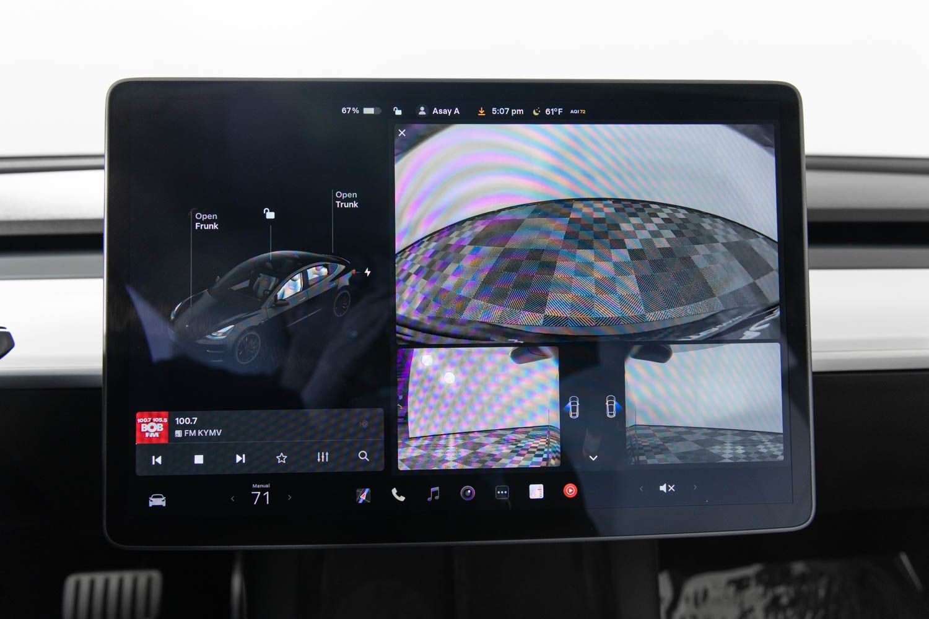
Task: Stop the radio playback
Action: pos(199,459)
